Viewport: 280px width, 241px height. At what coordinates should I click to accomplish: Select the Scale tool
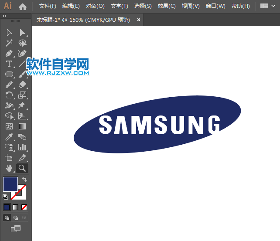pyautogui.click(x=22, y=95)
